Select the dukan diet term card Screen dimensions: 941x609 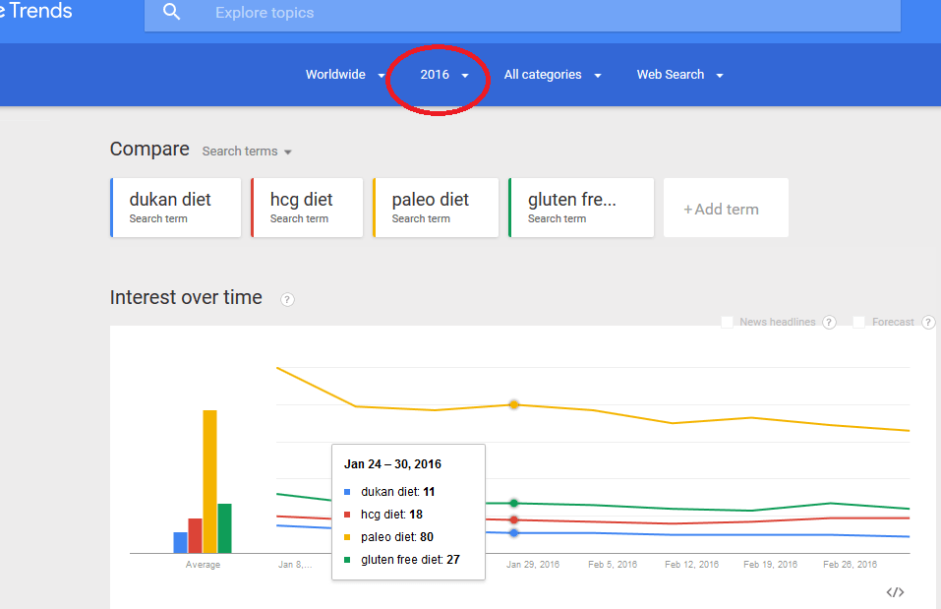pyautogui.click(x=176, y=208)
